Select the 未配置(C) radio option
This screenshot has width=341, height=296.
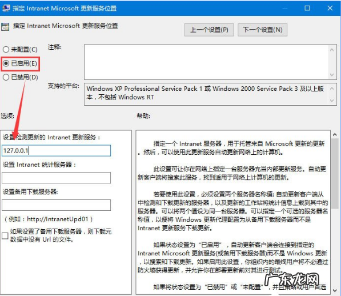(x=20, y=49)
